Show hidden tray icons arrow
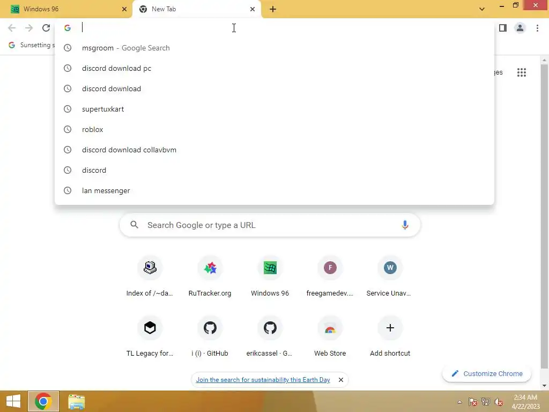This screenshot has height=412, width=549. (x=459, y=402)
